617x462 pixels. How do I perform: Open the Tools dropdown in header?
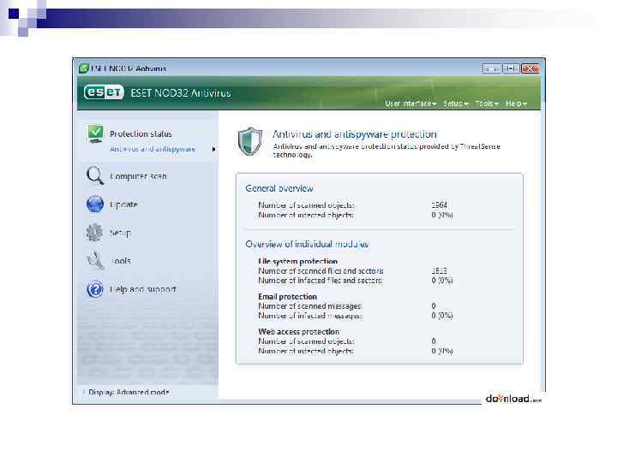pyautogui.click(x=487, y=104)
